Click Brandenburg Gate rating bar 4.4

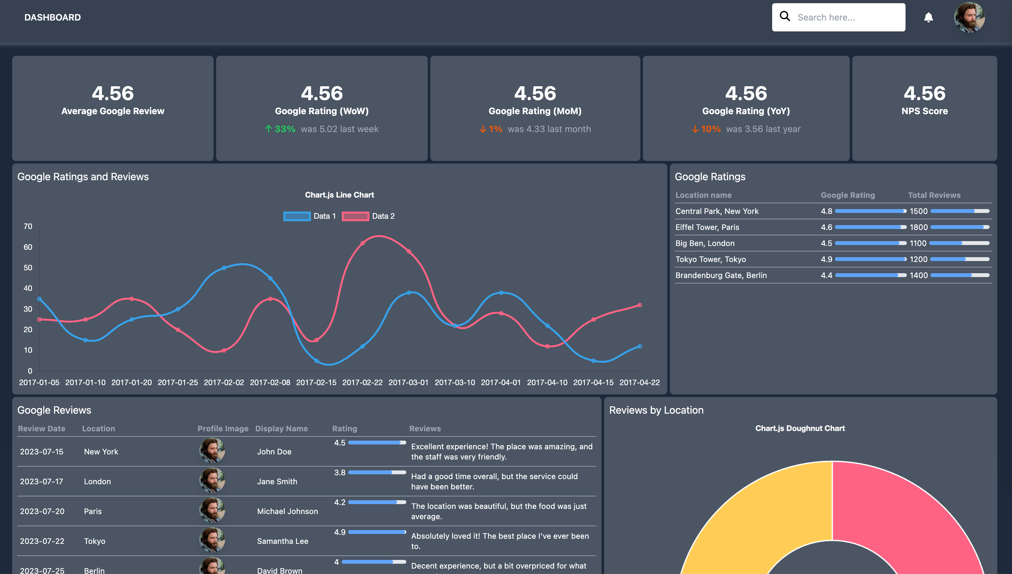point(871,275)
